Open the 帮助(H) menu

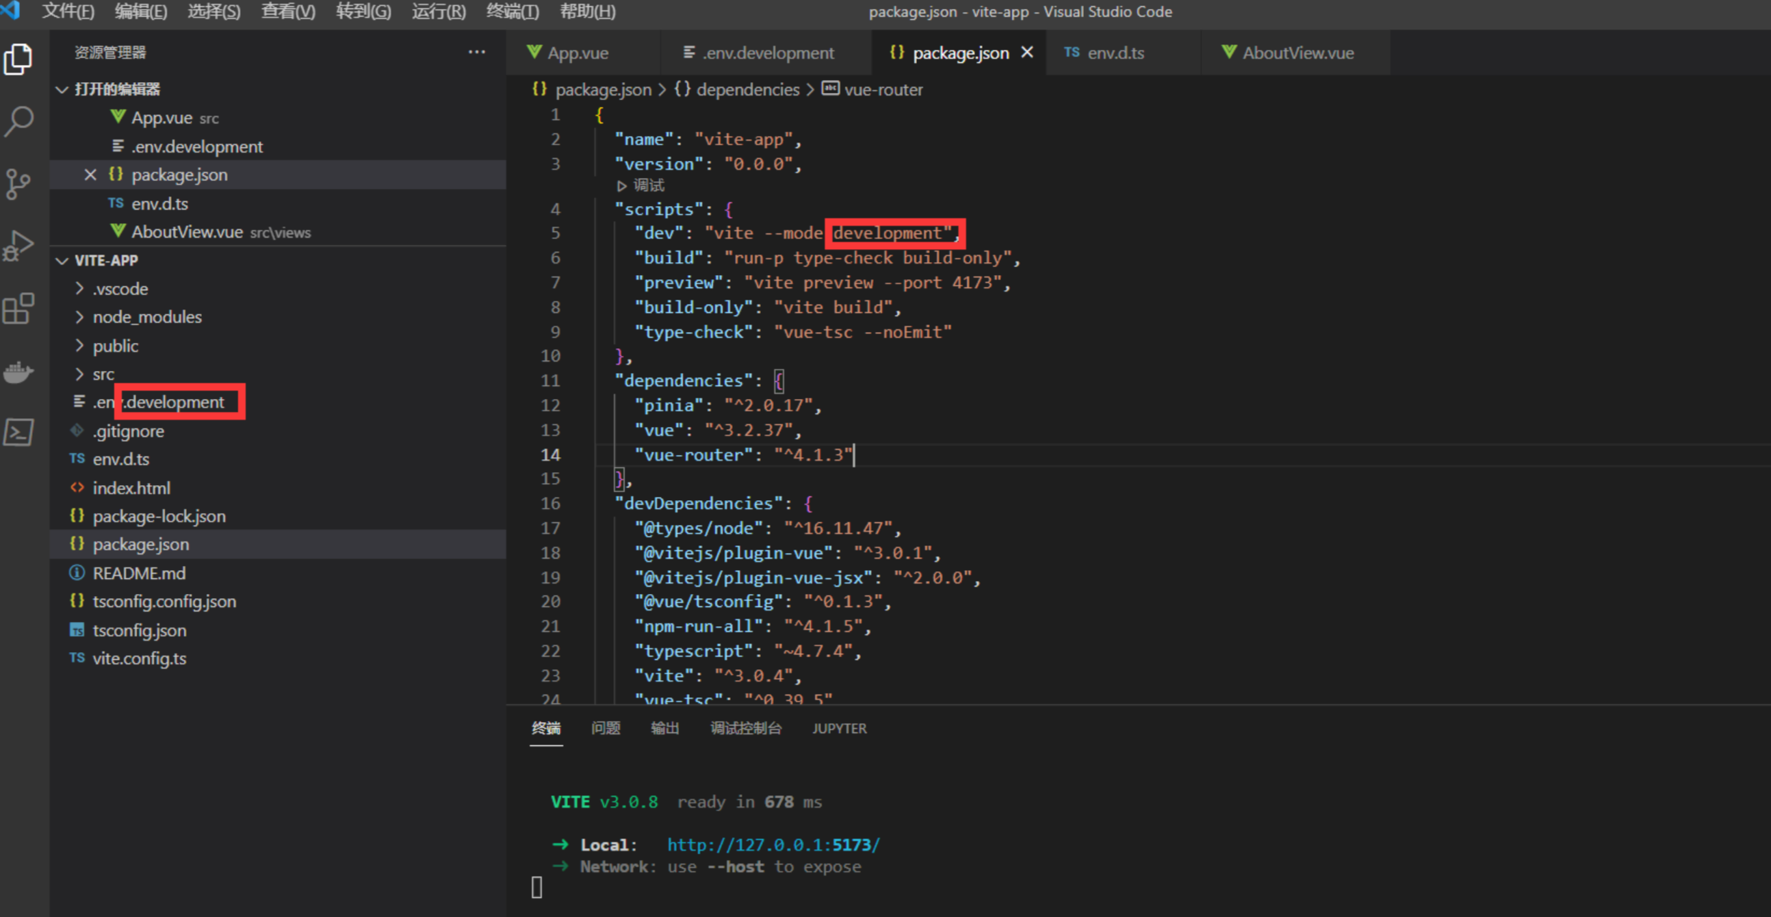click(588, 11)
